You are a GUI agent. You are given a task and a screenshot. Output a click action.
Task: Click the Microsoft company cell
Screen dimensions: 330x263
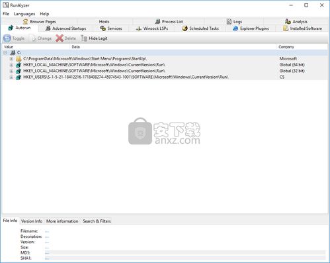tap(288, 59)
